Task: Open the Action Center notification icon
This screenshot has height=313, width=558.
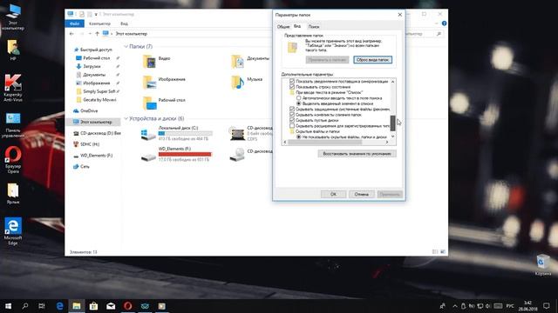Action: [547, 305]
